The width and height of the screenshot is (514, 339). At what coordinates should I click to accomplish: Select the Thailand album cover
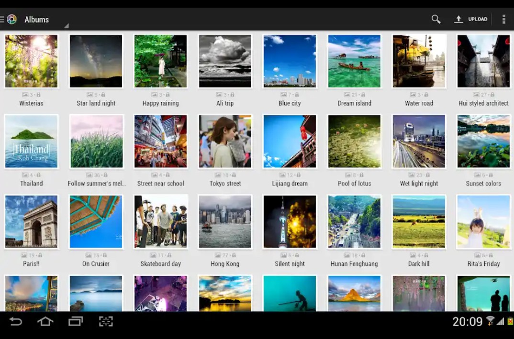click(x=31, y=142)
